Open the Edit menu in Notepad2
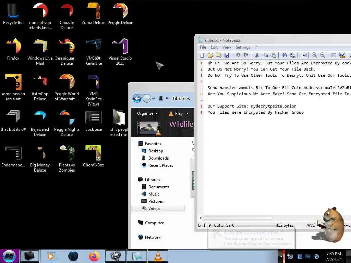Viewport: 351px width, 263px height. [x=214, y=47]
